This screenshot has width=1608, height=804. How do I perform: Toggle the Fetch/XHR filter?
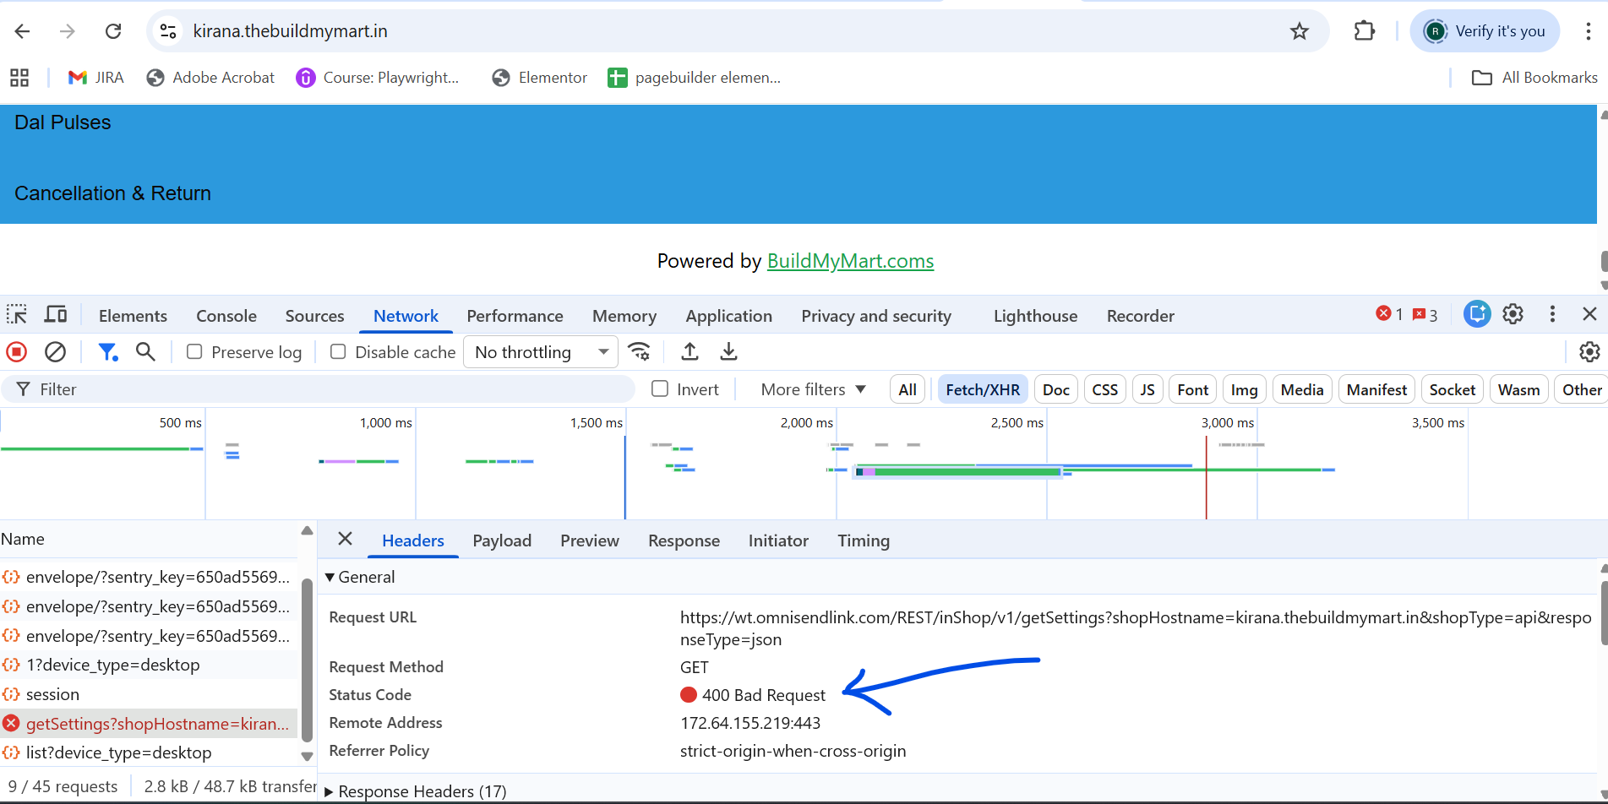(x=983, y=389)
